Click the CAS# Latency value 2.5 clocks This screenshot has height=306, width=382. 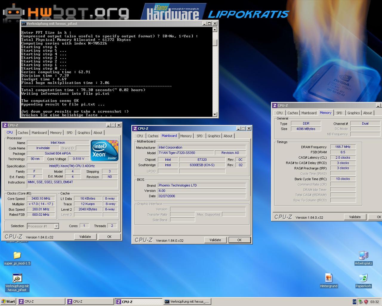pos(343,157)
